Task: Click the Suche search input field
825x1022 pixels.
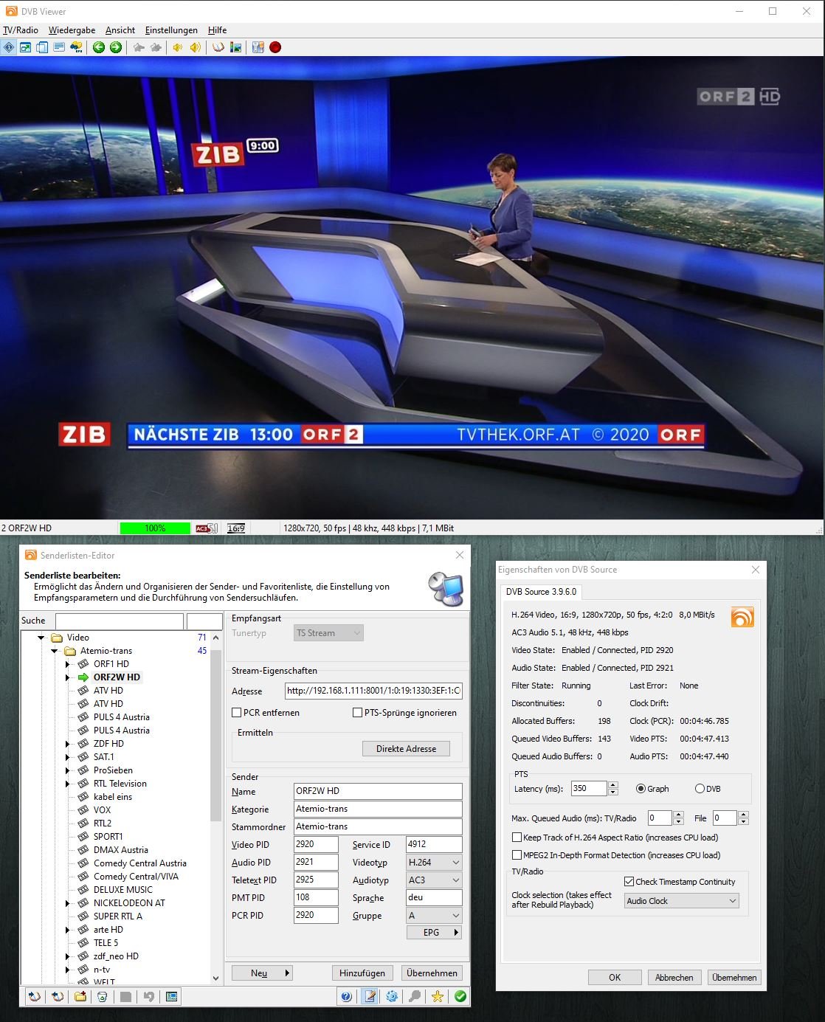Action: (x=120, y=621)
